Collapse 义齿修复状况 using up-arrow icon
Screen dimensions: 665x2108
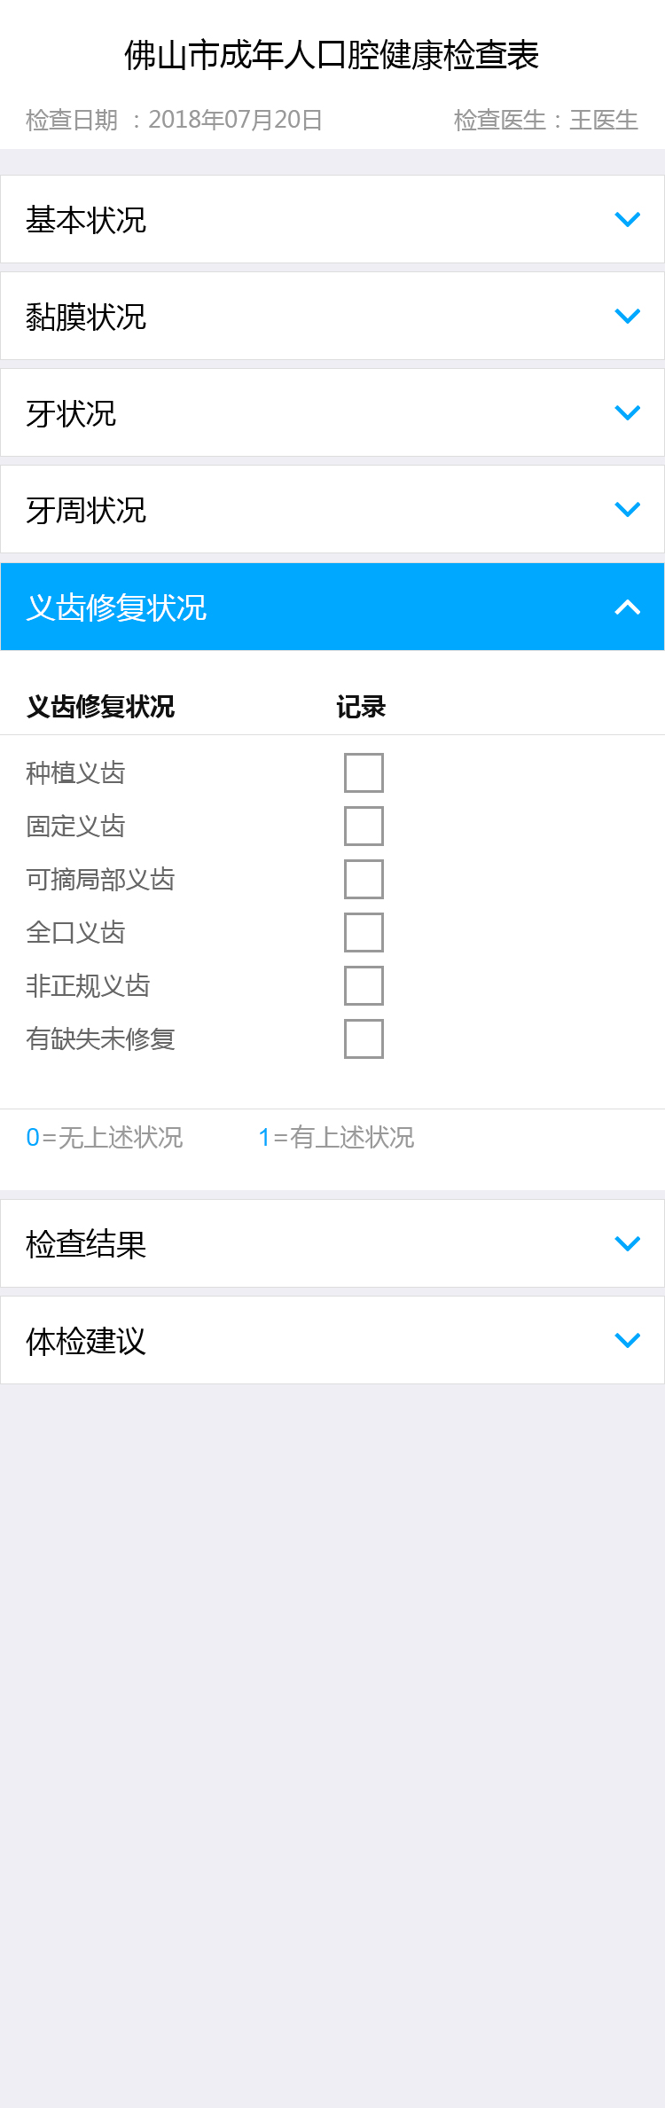coord(627,607)
